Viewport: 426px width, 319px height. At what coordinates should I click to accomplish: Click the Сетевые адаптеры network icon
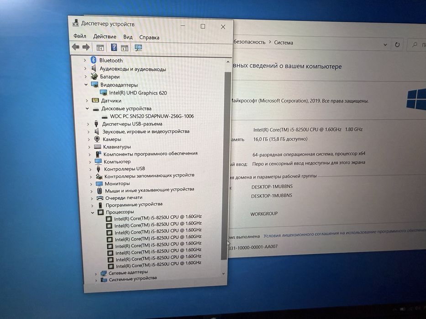coord(103,273)
